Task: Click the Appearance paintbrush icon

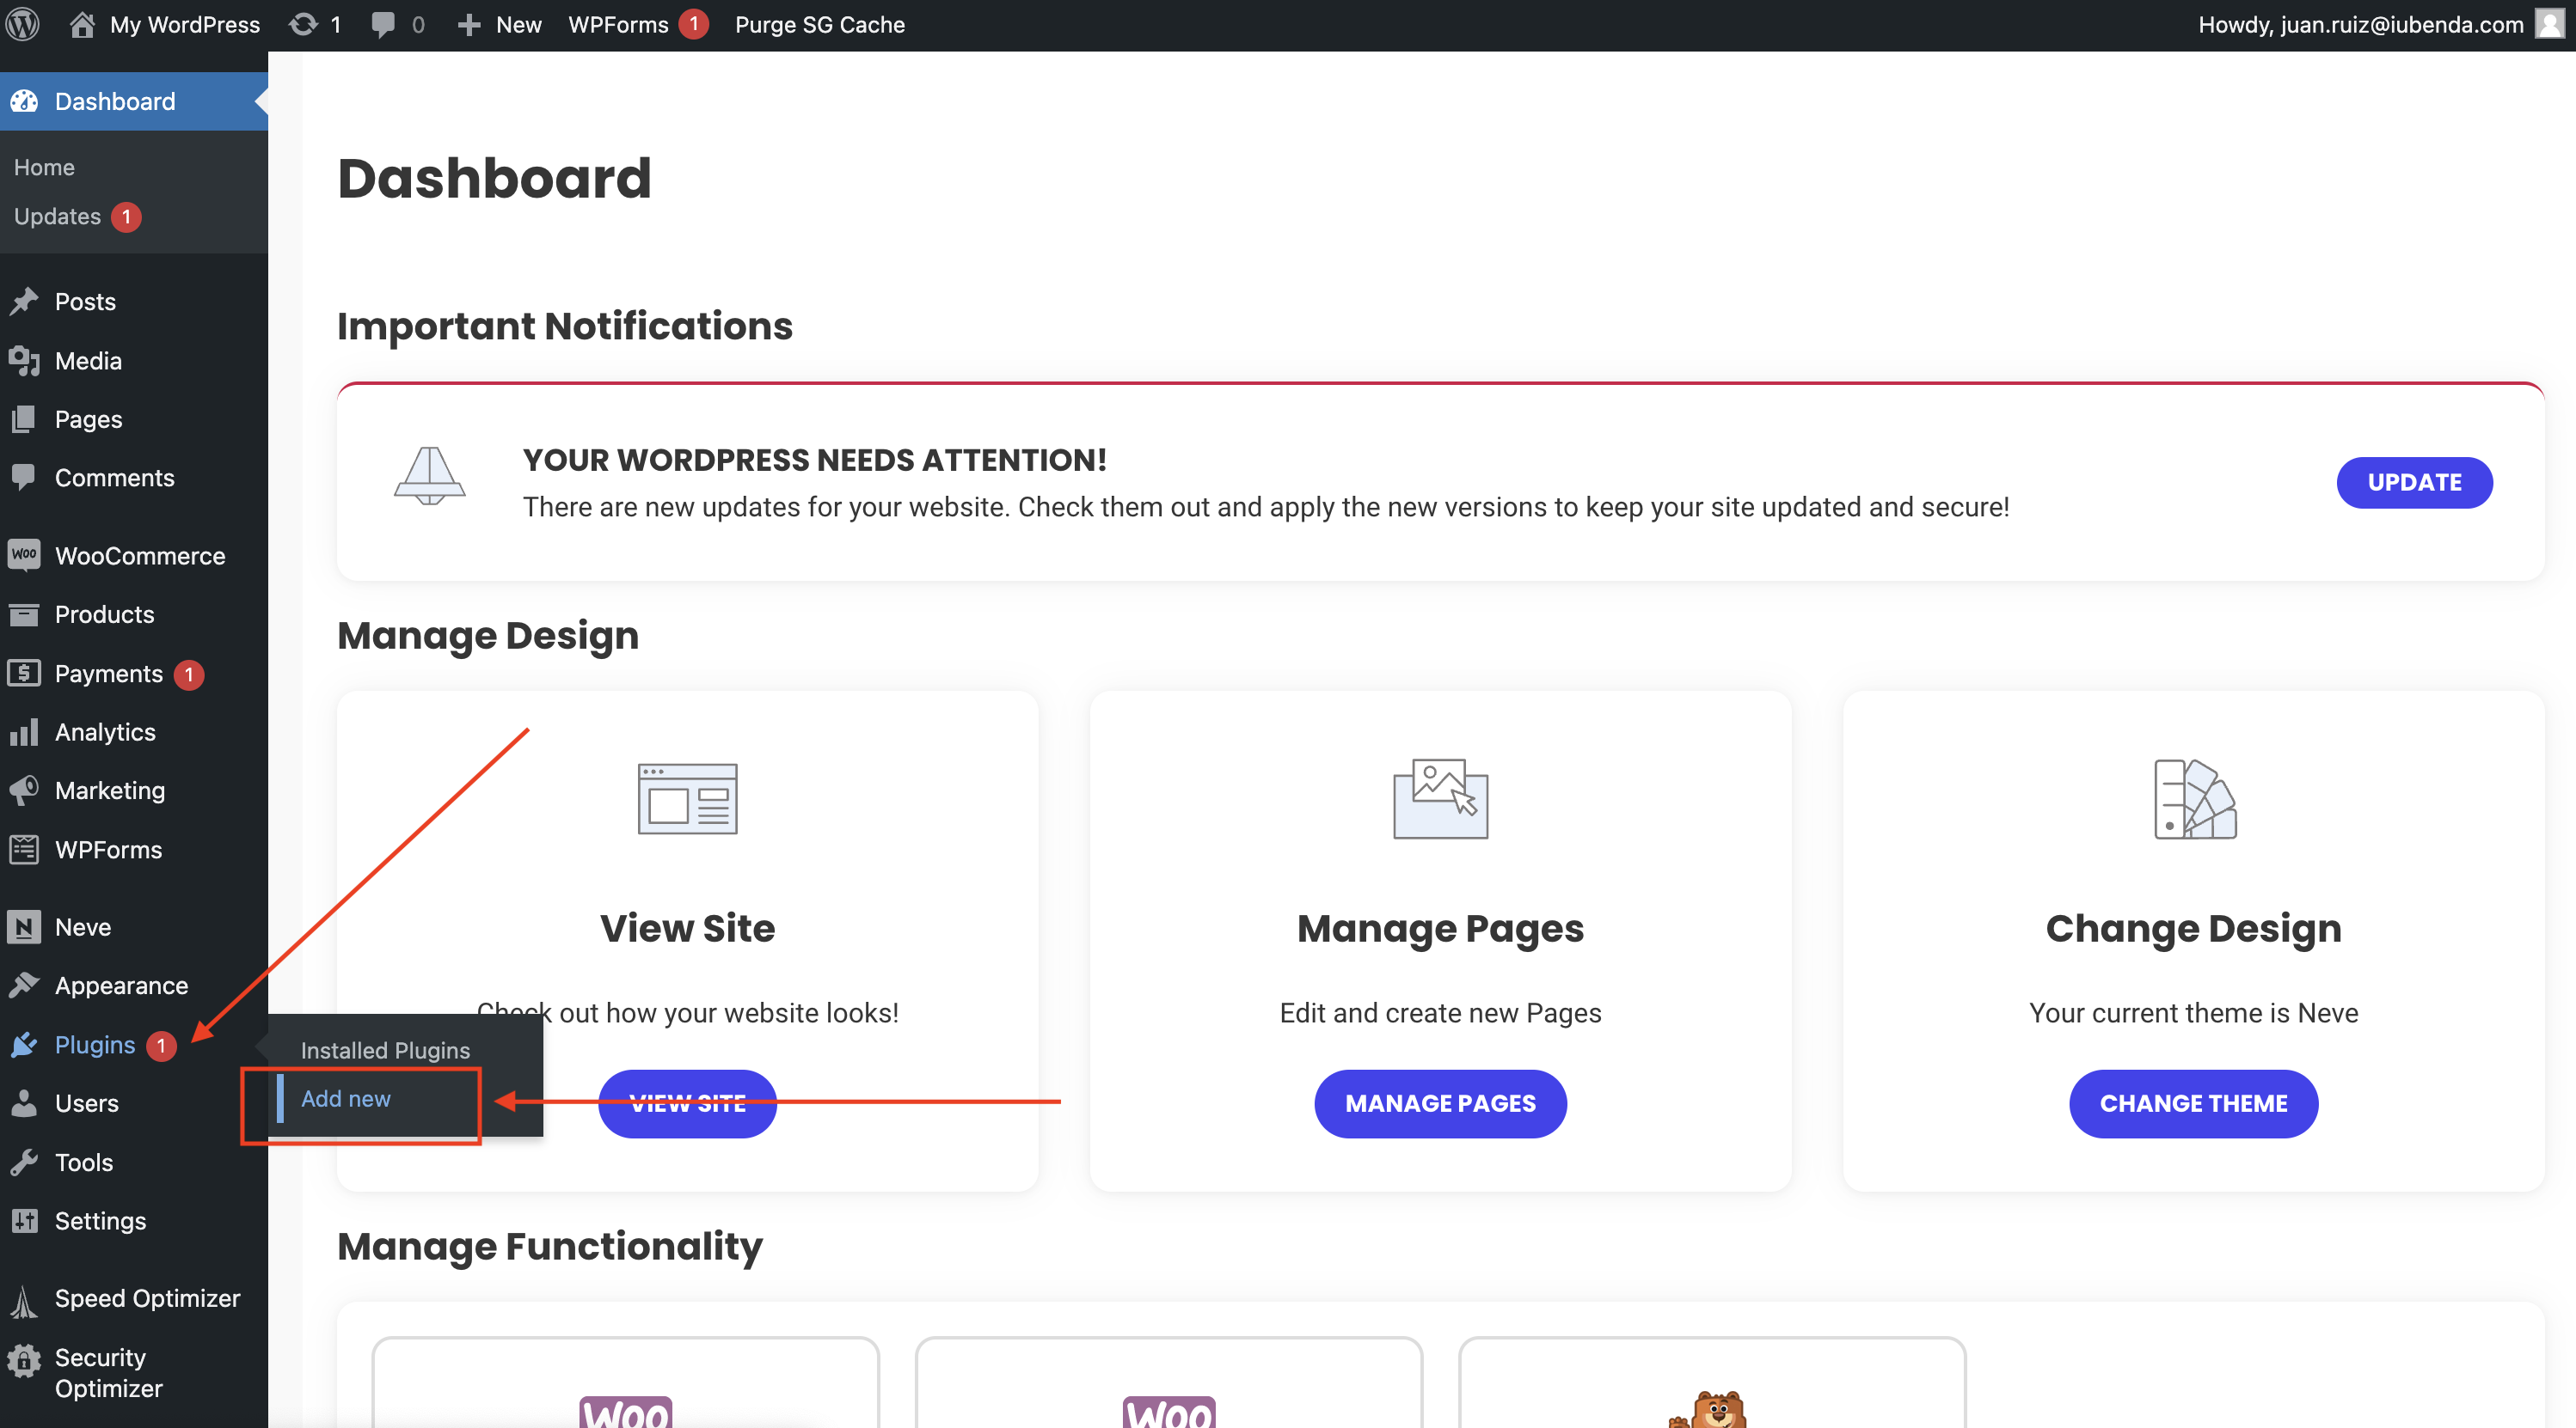Action: coord(25,986)
